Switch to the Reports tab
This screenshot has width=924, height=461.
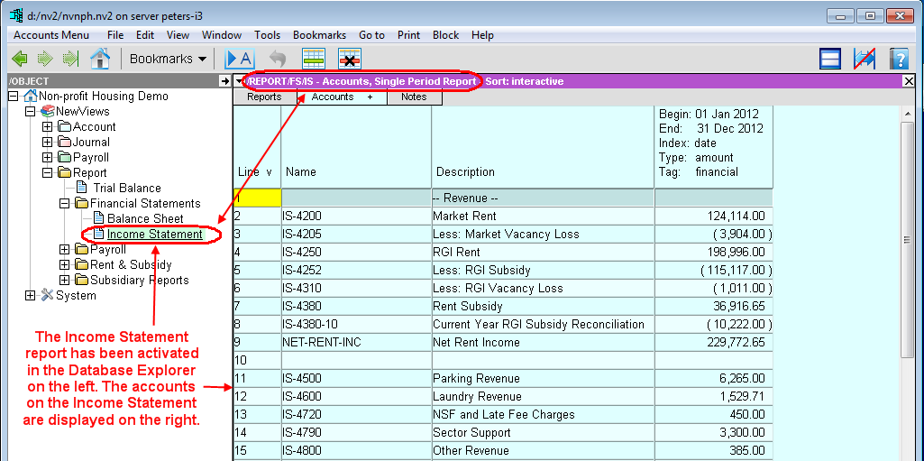(264, 97)
